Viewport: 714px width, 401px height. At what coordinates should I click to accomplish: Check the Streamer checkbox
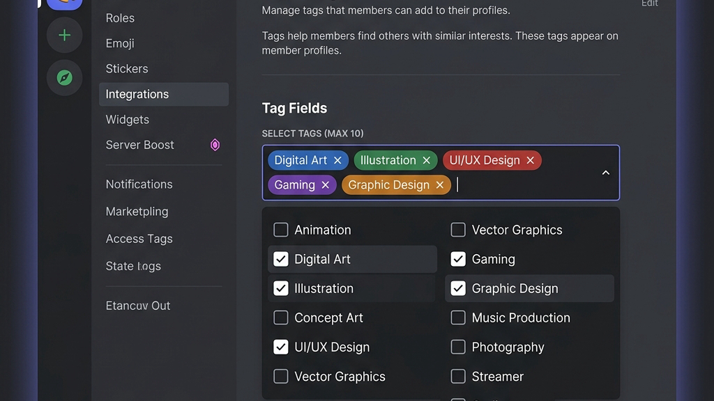(x=458, y=377)
